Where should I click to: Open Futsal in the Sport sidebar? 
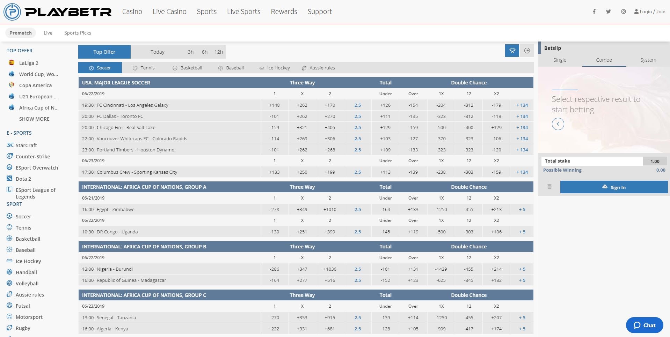tap(18, 306)
